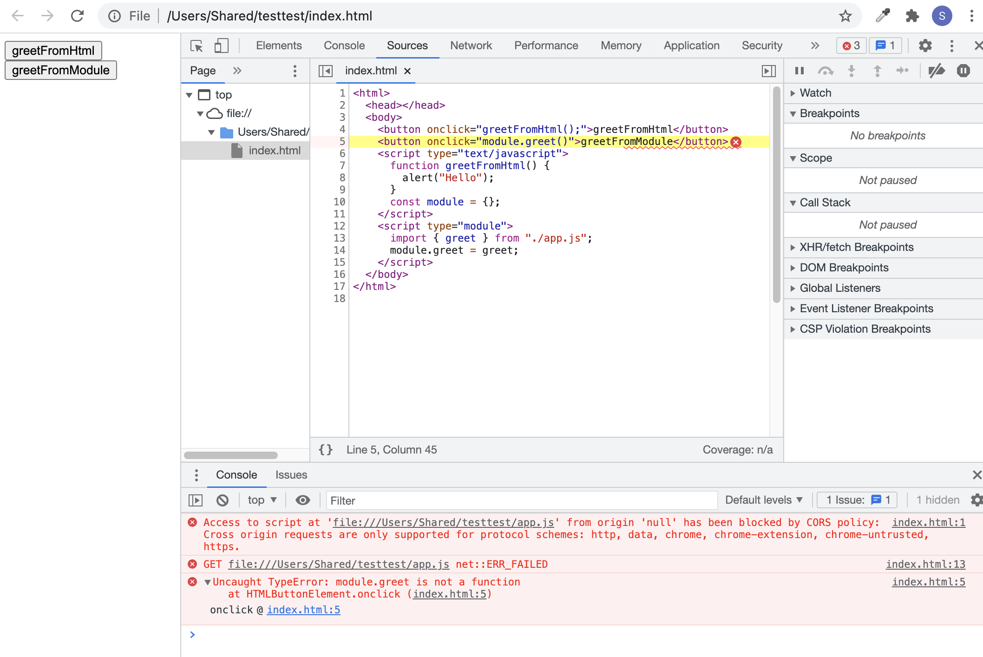
Task: Toggle deactivate breakpoints icon
Action: pos(936,71)
